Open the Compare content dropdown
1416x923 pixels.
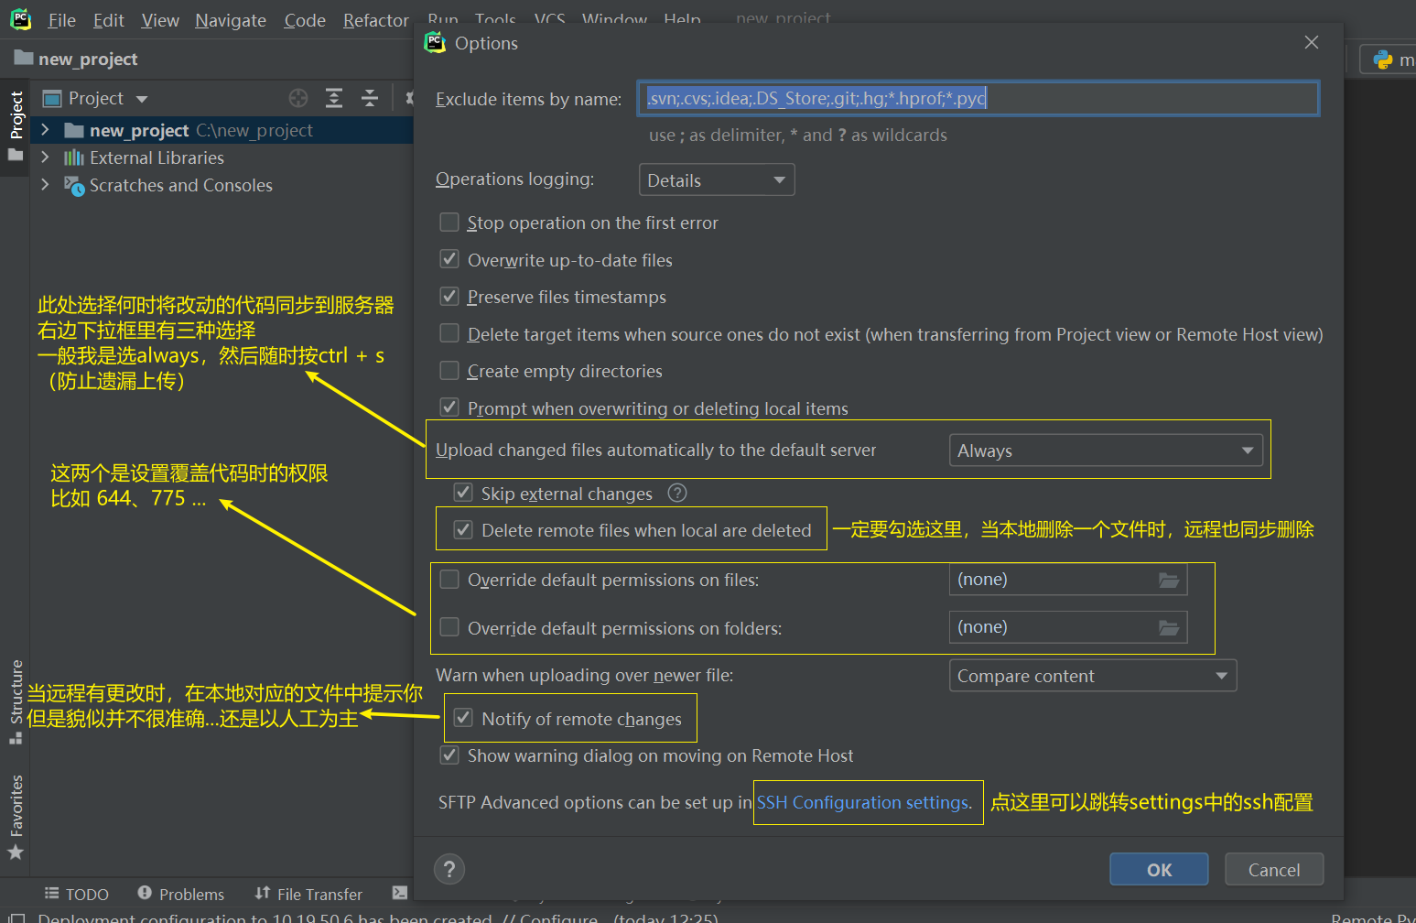pyautogui.click(x=1092, y=676)
